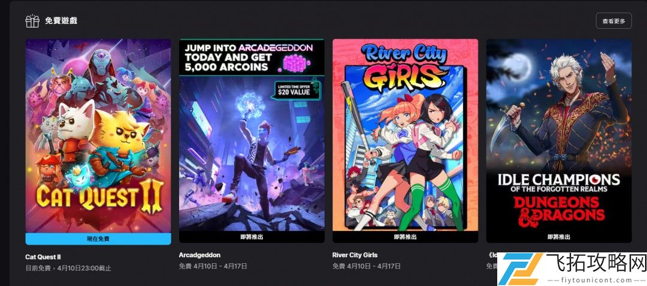Open the Cat Quest II cover art
The image size is (647, 286).
(x=98, y=136)
